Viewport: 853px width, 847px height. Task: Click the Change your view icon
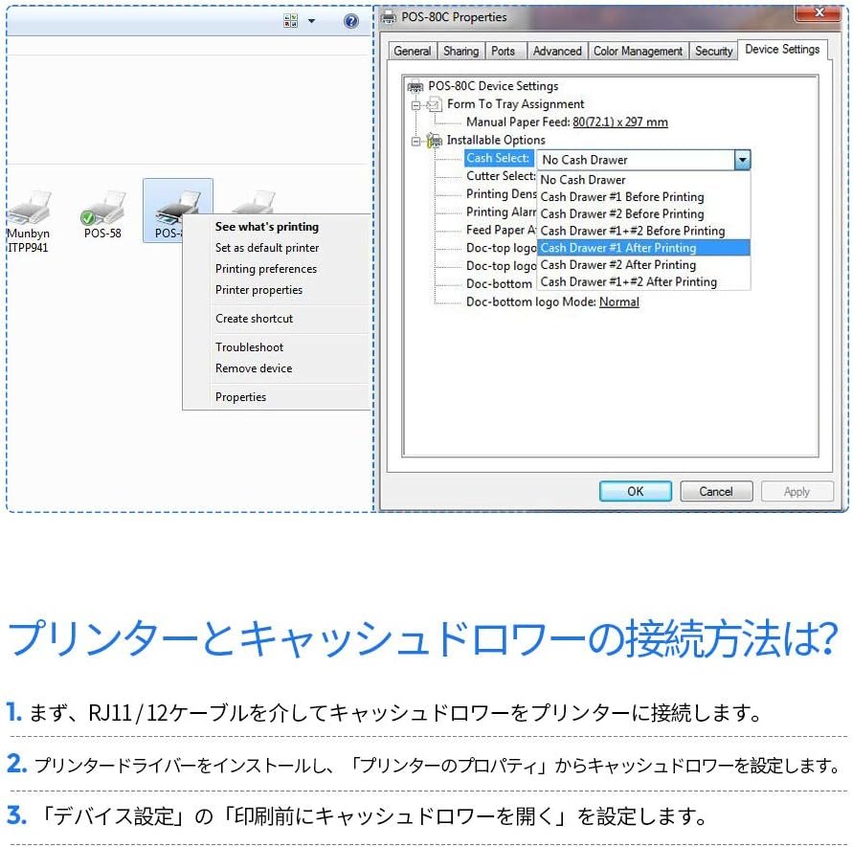pos(291,20)
